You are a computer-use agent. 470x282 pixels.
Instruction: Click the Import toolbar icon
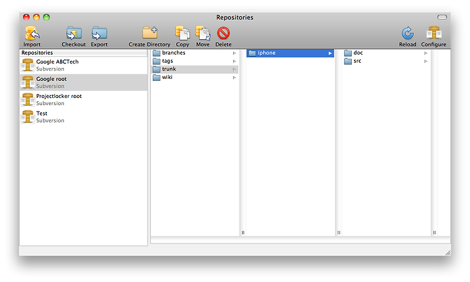[32, 33]
